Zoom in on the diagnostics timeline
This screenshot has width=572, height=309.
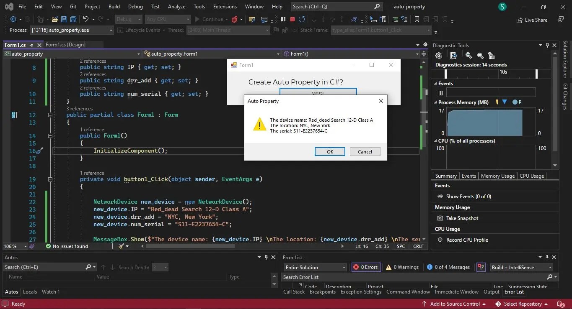click(x=468, y=56)
